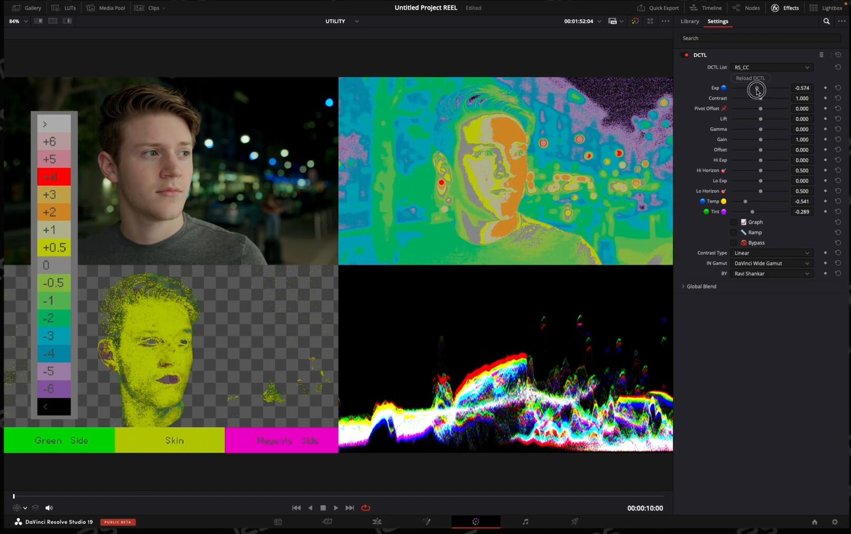Open the Color page icon
Image resolution: width=851 pixels, height=534 pixels.
[475, 522]
